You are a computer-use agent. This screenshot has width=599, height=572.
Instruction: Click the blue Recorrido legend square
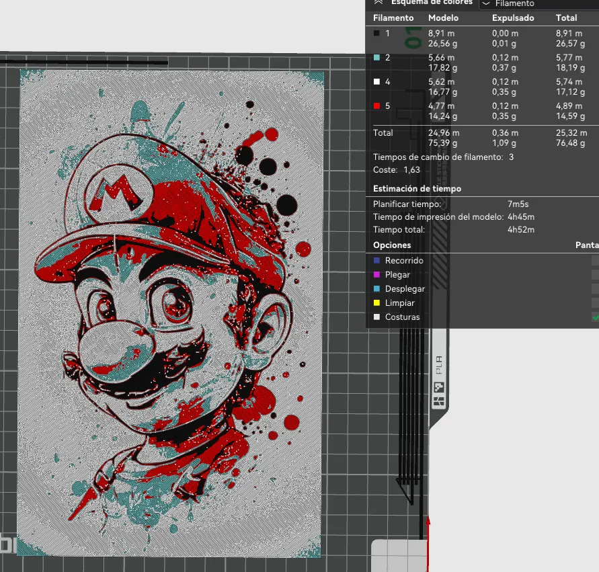point(378,260)
